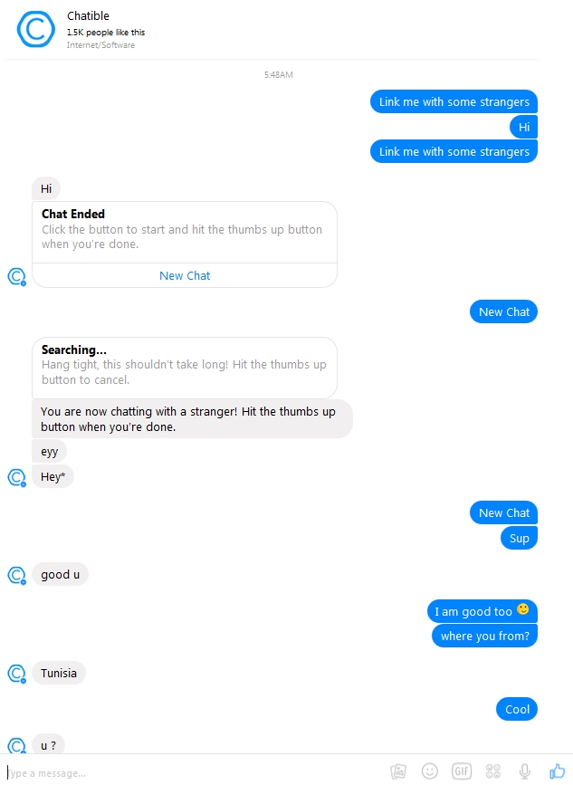Click the microphone voice message icon
This screenshot has height=785, width=573.
pyautogui.click(x=524, y=771)
